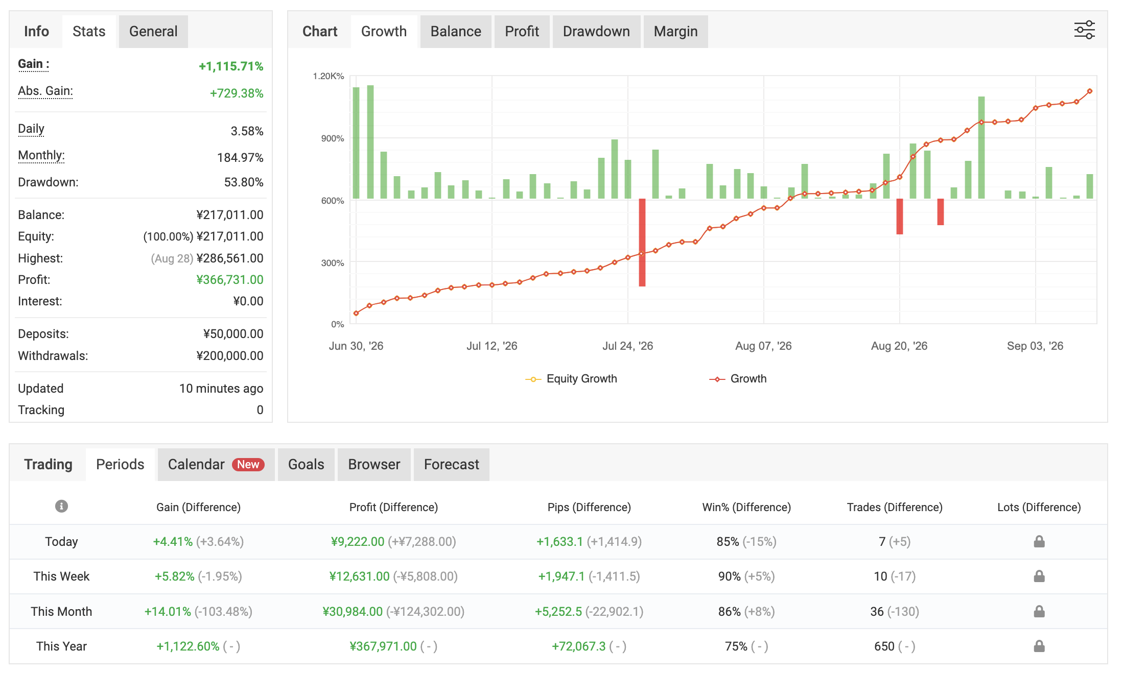The width and height of the screenshot is (1123, 673).
Task: Click the lock icon in Today row
Action: [1039, 541]
